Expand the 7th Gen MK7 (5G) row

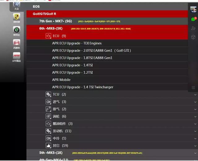55,21
